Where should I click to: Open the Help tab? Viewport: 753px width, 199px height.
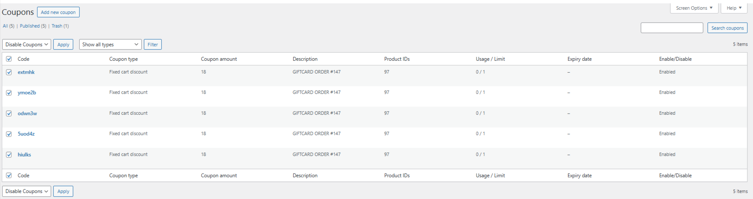click(x=734, y=8)
